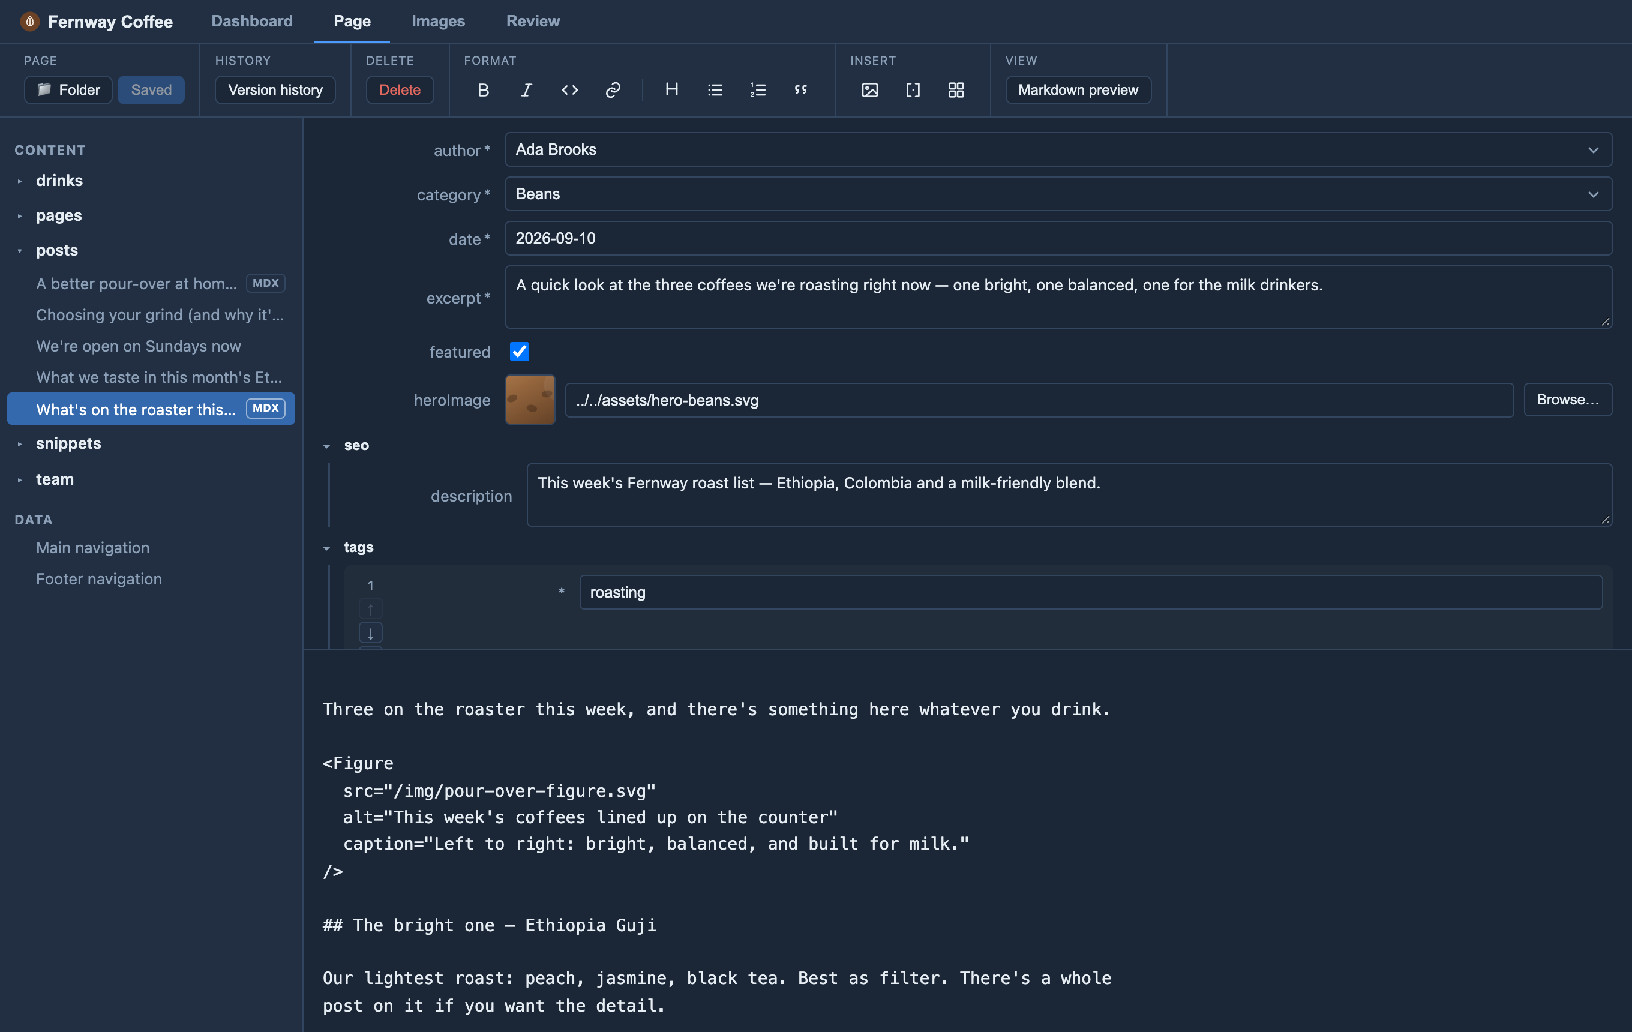1632x1032 pixels.
Task: Expand the drinks folder
Action: 20,181
